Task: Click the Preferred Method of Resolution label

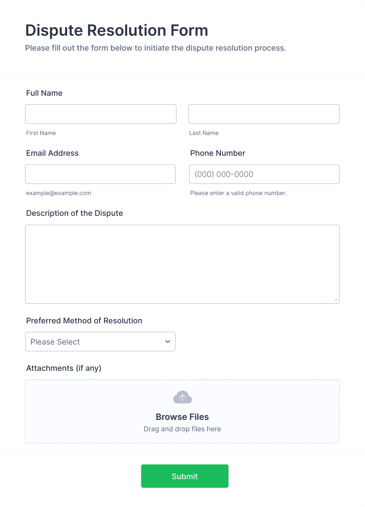Action: click(84, 321)
